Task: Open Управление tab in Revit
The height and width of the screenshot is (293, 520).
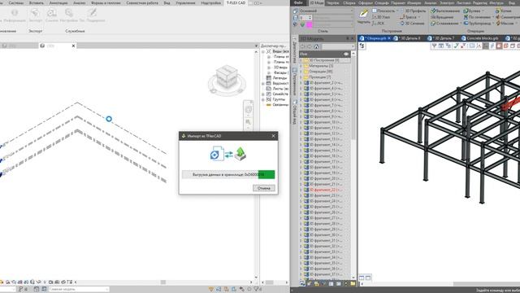Action: coord(185,2)
